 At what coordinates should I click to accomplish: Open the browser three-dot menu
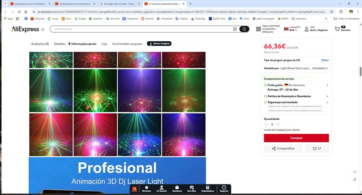pyautogui.click(x=358, y=12)
